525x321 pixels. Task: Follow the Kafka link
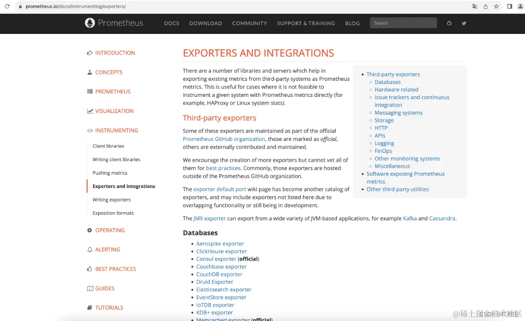pos(409,218)
